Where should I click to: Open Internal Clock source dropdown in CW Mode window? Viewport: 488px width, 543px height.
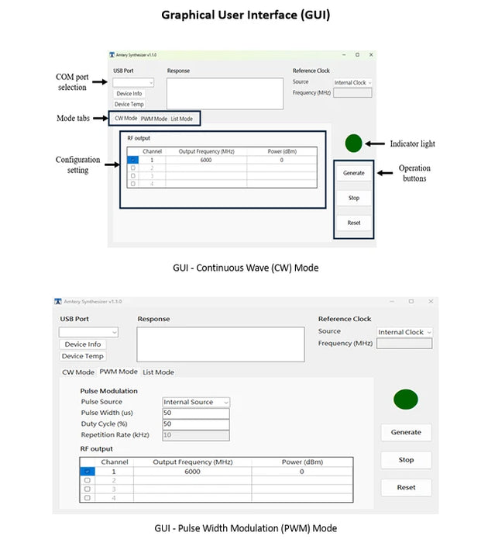(x=352, y=82)
